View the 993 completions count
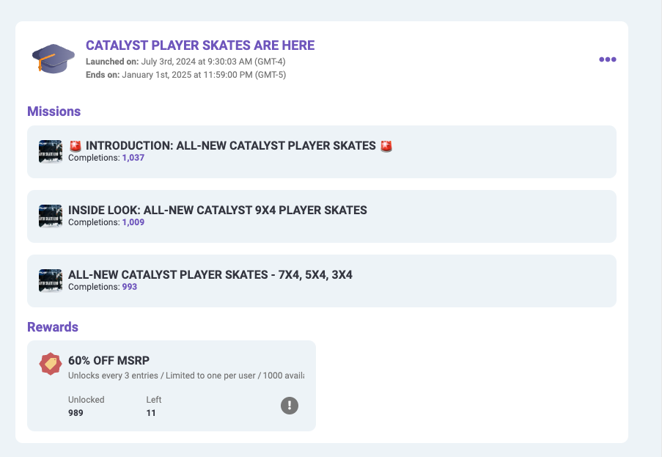662x457 pixels. [x=129, y=287]
